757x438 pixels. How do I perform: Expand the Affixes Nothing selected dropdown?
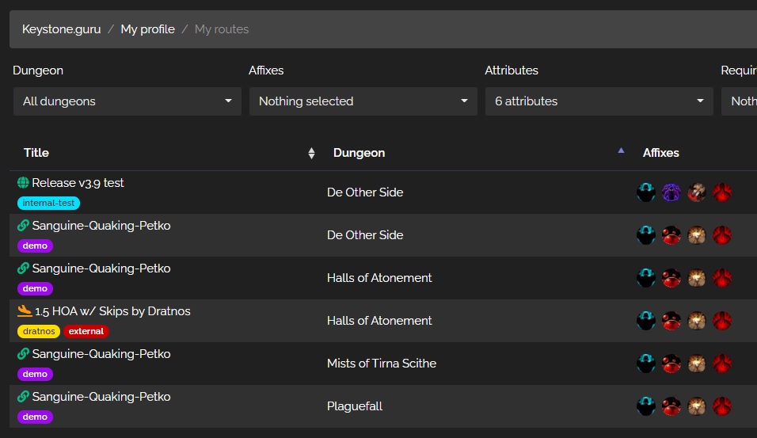pyautogui.click(x=363, y=101)
